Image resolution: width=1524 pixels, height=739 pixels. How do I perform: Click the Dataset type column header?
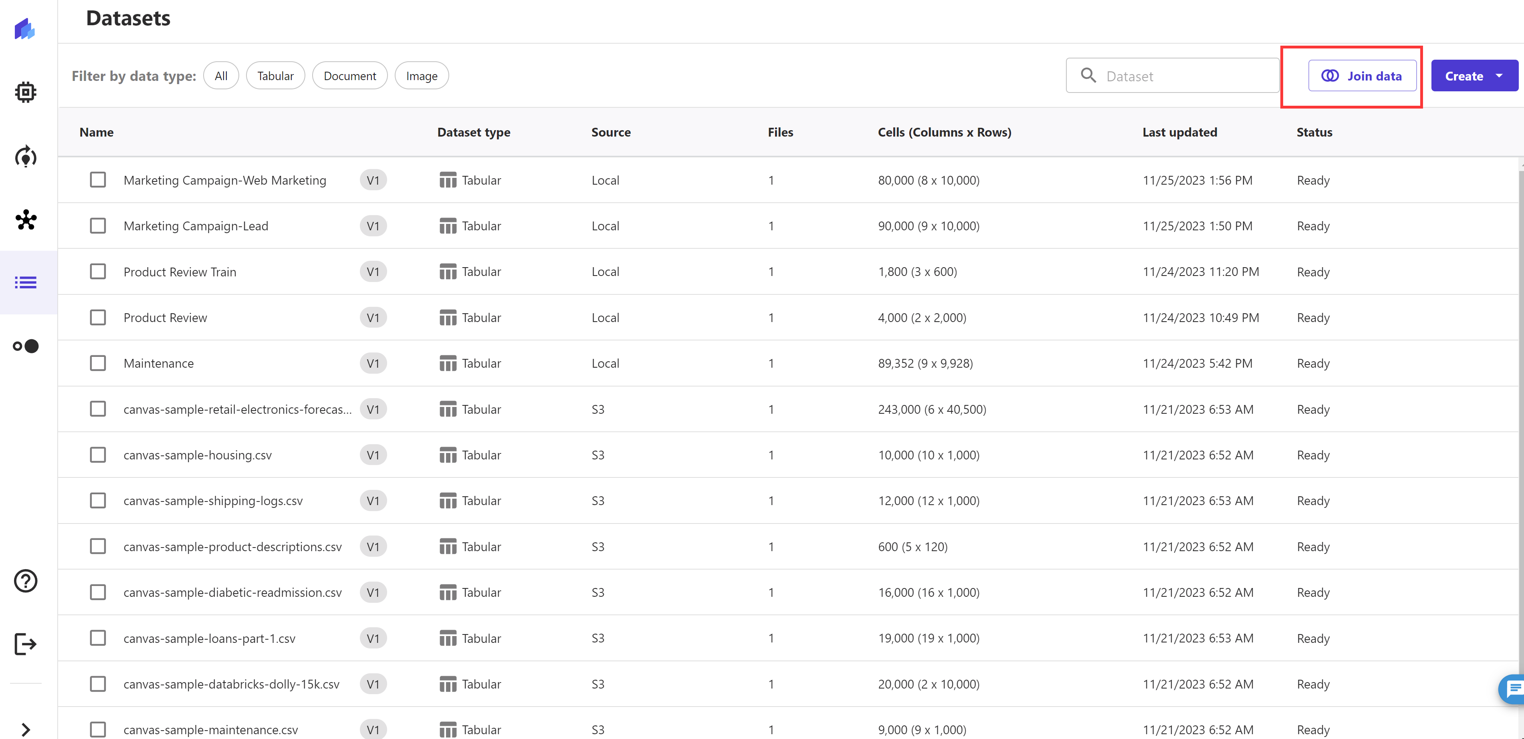tap(473, 132)
